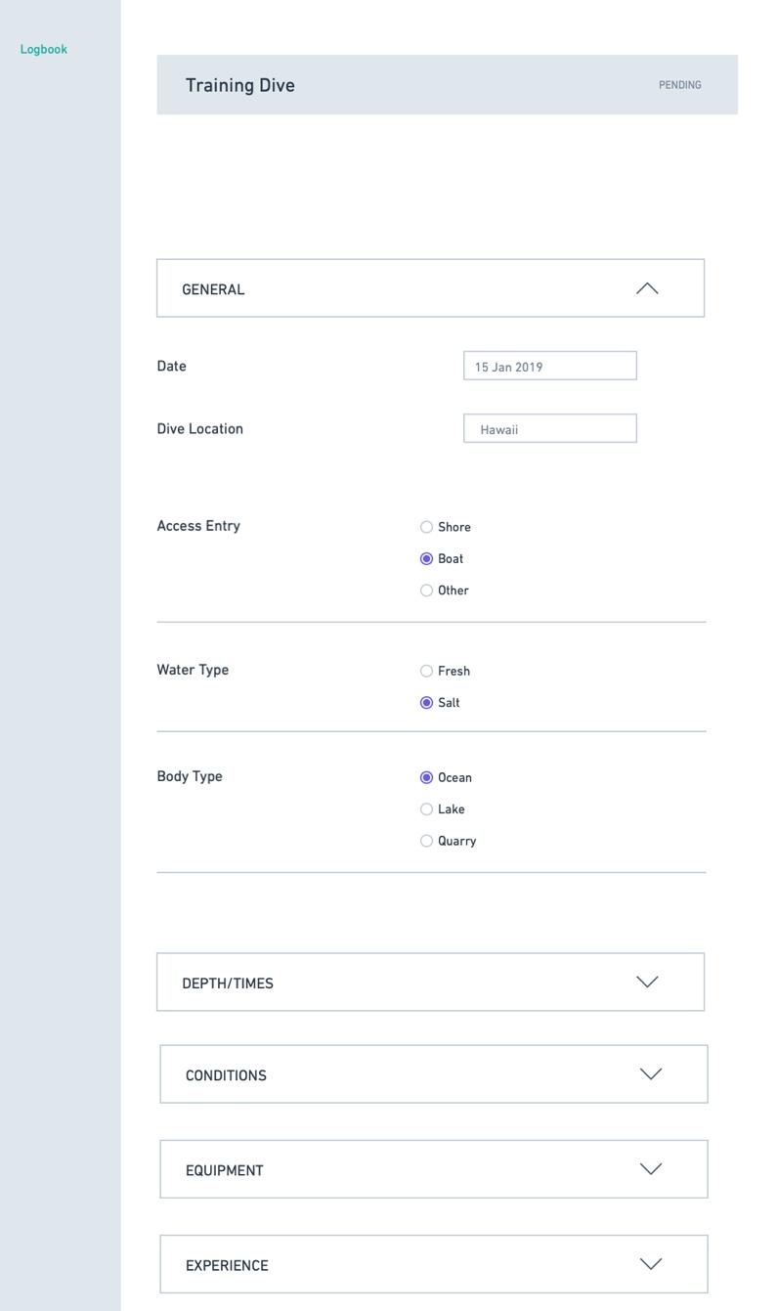Click the Date field label

(171, 366)
